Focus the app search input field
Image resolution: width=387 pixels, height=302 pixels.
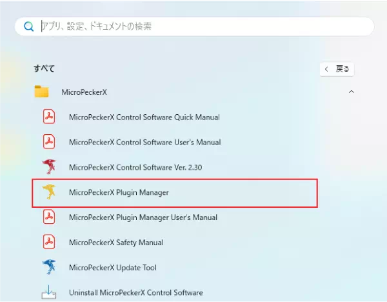[x=193, y=26]
